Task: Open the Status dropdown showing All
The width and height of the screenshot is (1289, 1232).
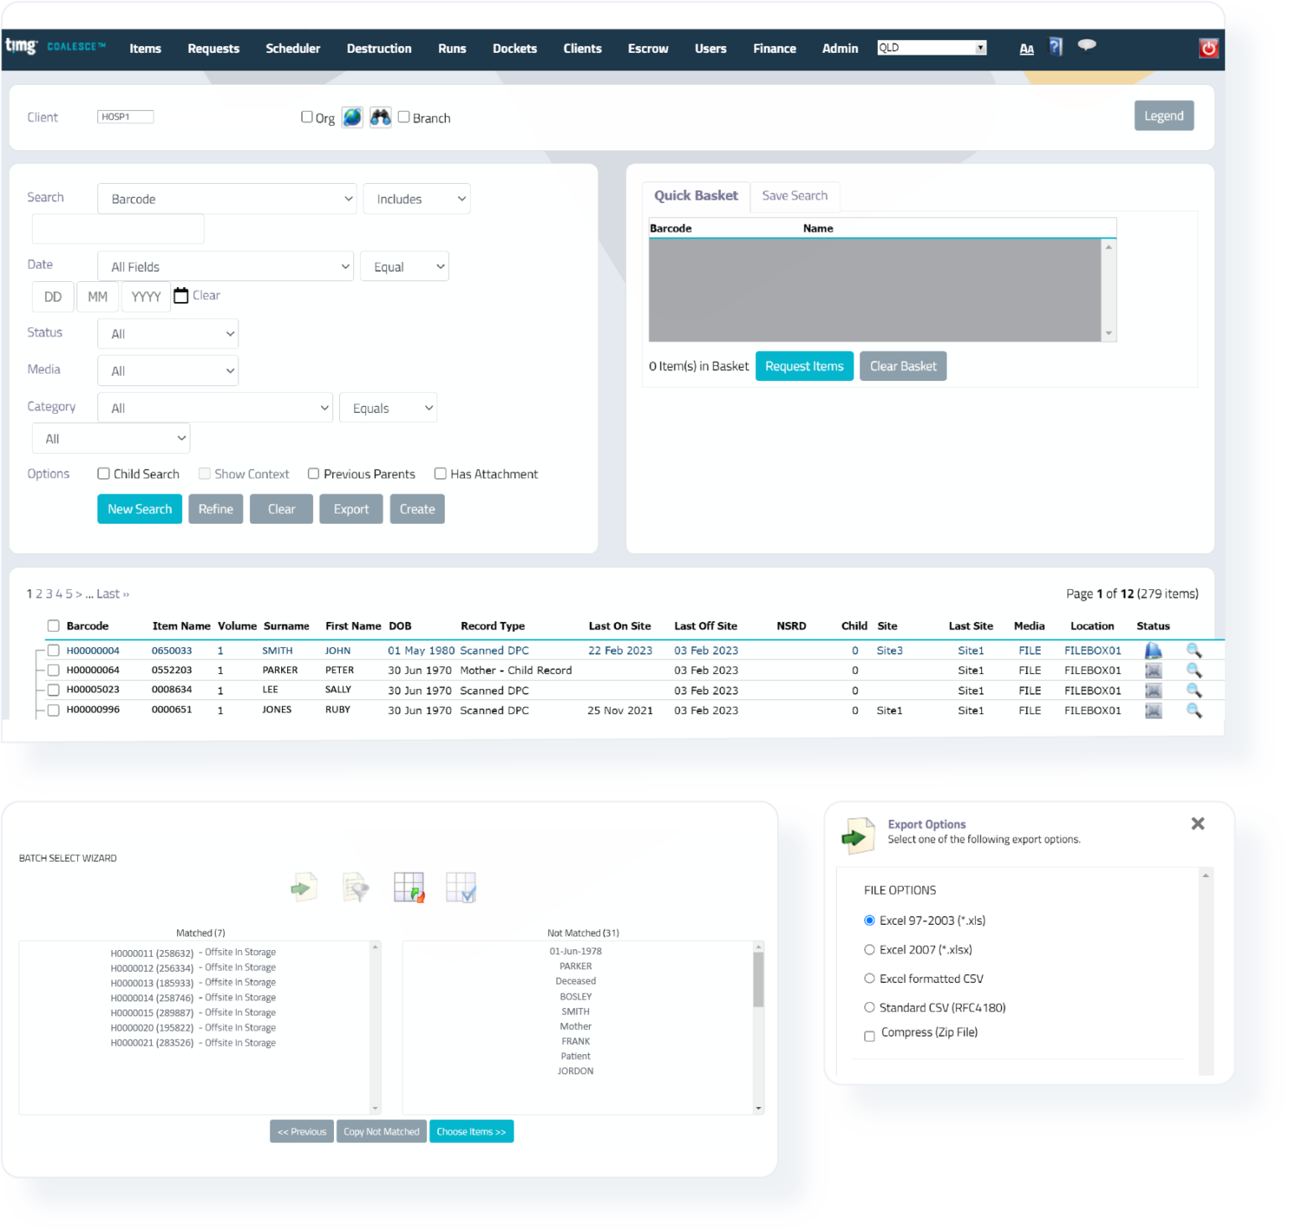Action: (x=168, y=333)
